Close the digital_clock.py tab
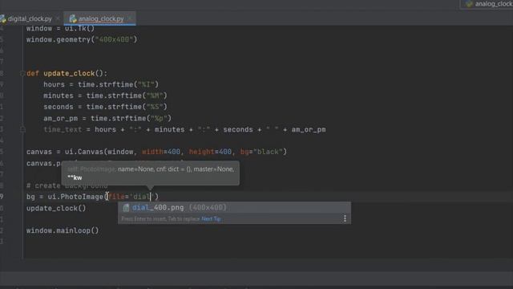This screenshot has width=513, height=289. click(58, 19)
